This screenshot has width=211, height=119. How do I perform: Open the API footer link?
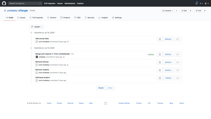(149, 103)
